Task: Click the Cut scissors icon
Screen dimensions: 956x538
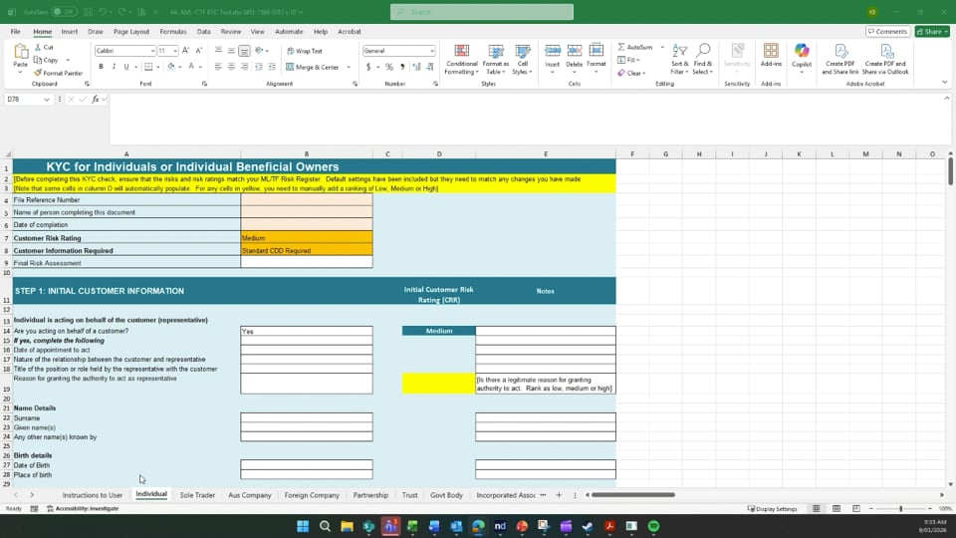Action: click(38, 47)
